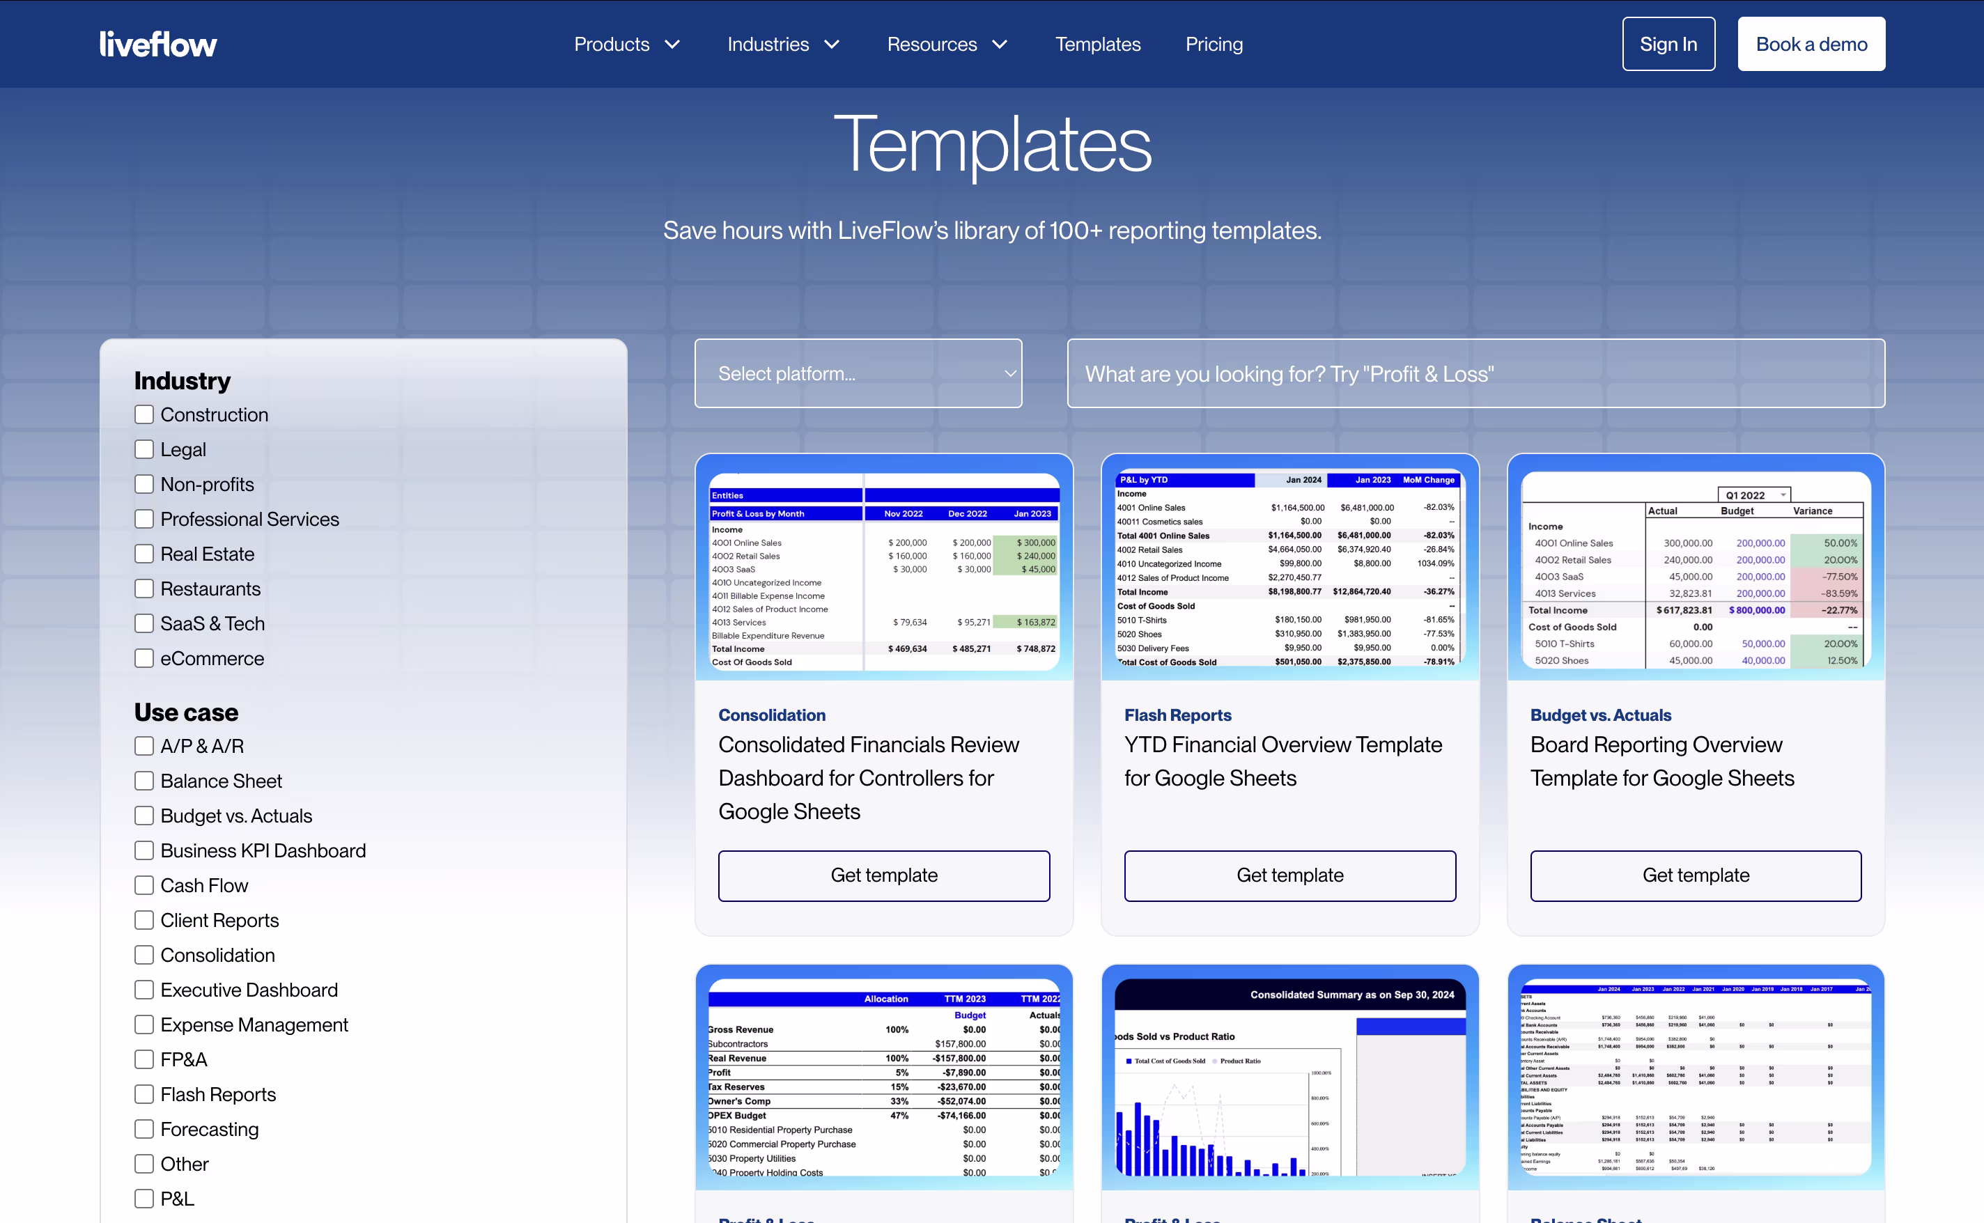The width and height of the screenshot is (1984, 1223).
Task: Open the Pricing page
Action: [x=1214, y=45]
